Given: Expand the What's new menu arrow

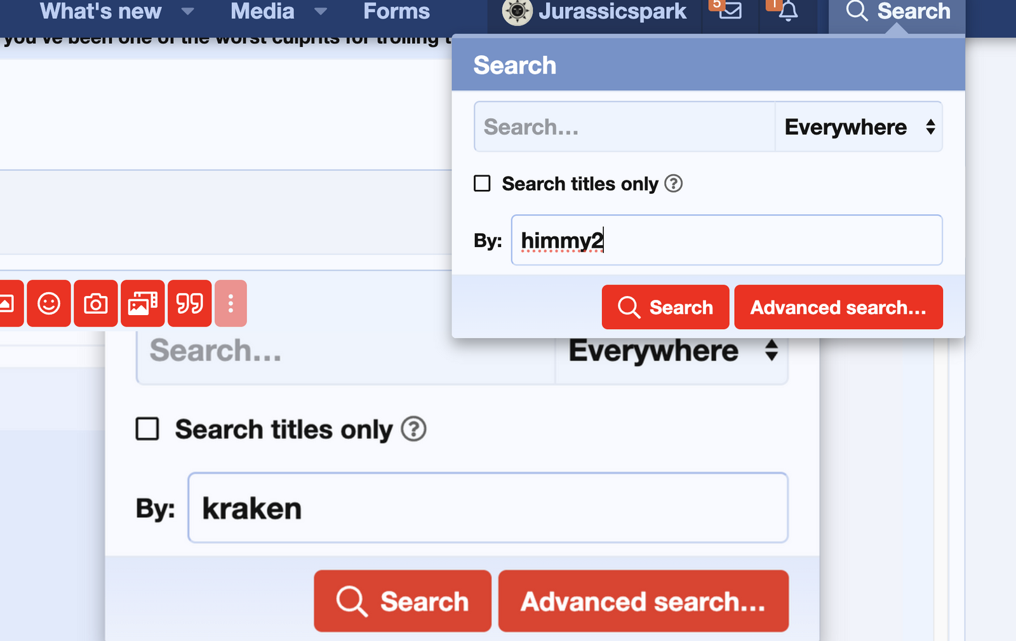Looking at the screenshot, I should click(187, 11).
